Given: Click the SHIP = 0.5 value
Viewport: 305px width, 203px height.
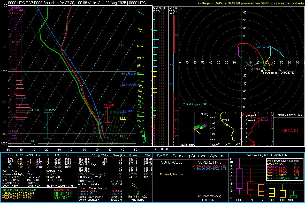Looking at the screenshot, I should point(60,198).
